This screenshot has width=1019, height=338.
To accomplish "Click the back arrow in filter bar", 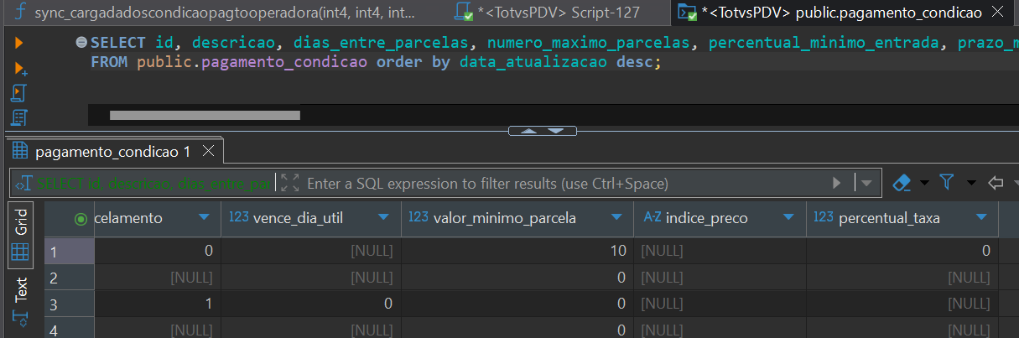I will coord(996,182).
